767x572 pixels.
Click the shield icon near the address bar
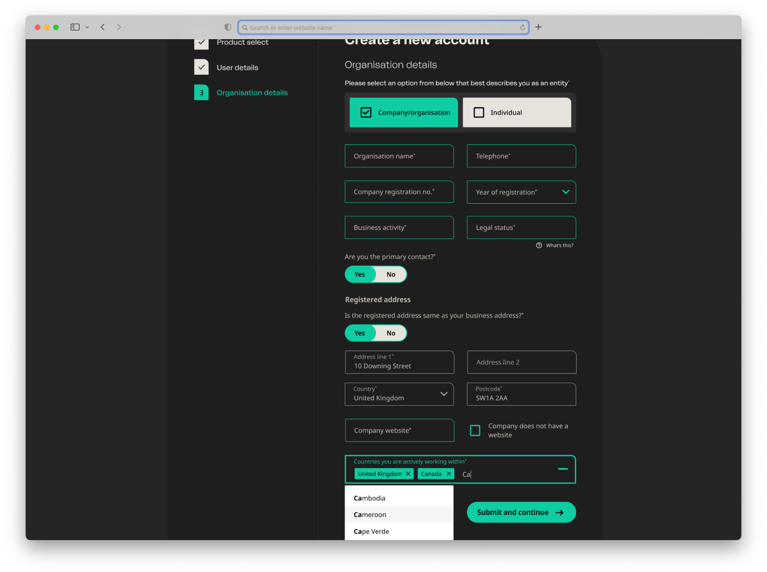(227, 27)
